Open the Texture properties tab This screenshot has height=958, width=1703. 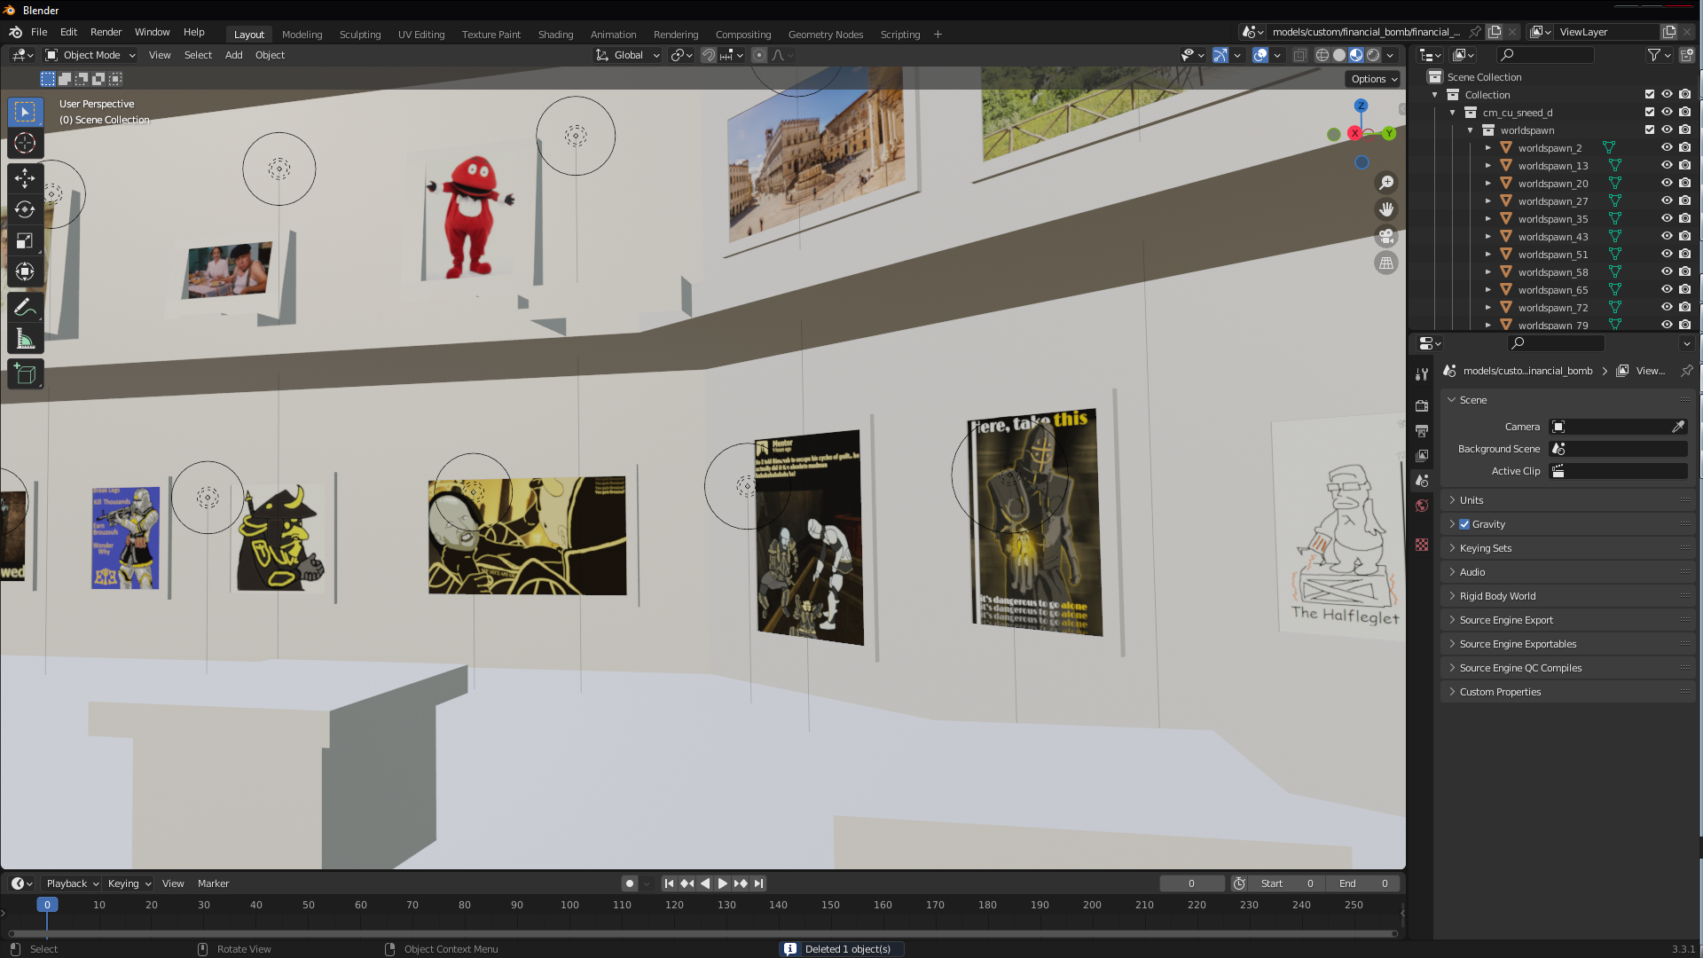pyautogui.click(x=1422, y=545)
